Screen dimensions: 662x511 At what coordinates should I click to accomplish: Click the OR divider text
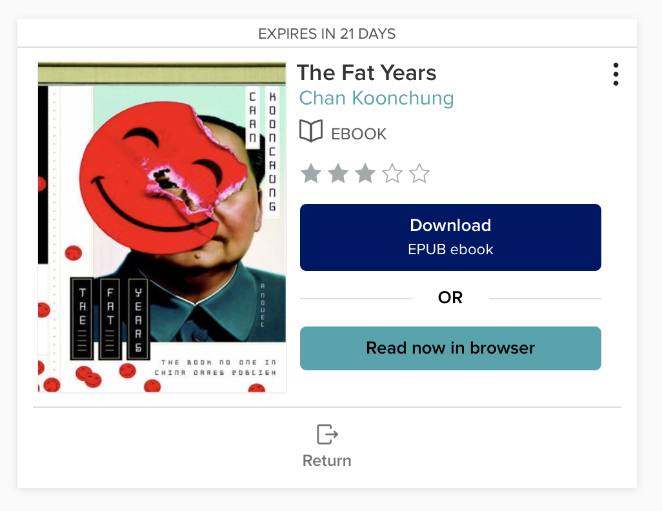coord(450,297)
